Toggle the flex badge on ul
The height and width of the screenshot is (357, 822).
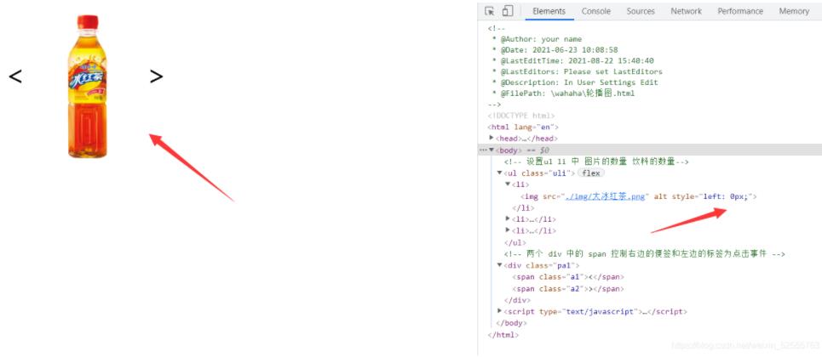coord(591,173)
